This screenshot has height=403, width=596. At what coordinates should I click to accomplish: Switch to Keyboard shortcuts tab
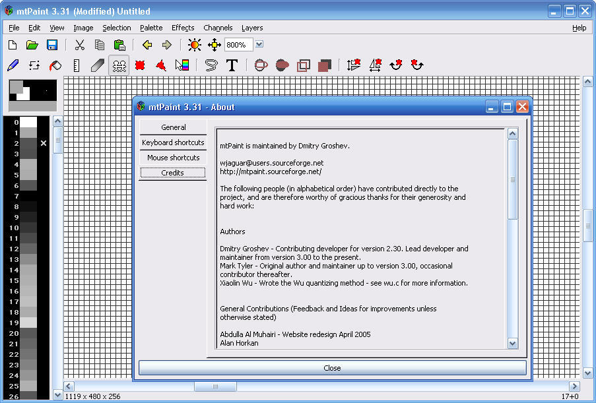click(x=173, y=142)
